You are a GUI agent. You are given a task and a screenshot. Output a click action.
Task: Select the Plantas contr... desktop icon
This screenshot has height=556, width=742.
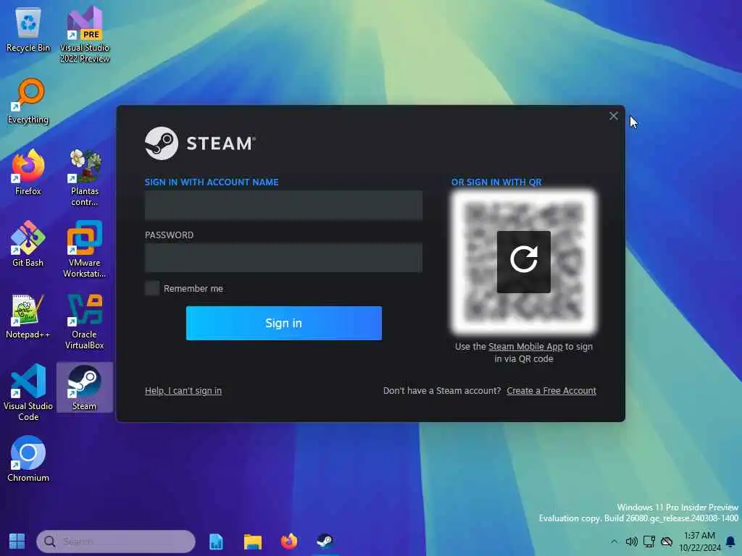pos(84,178)
